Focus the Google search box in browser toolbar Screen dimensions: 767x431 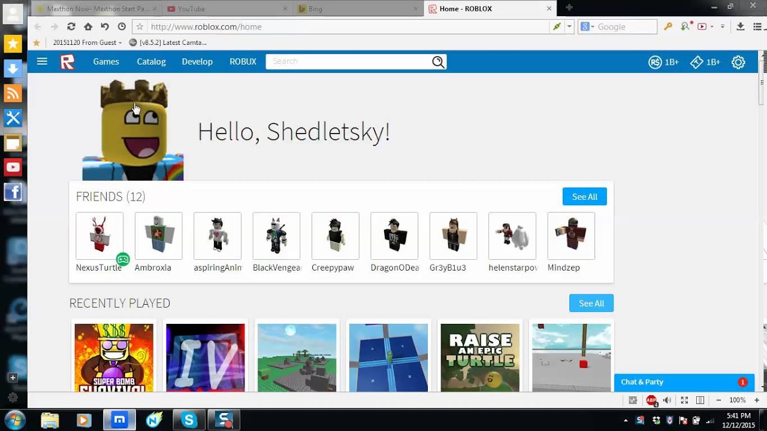(625, 26)
